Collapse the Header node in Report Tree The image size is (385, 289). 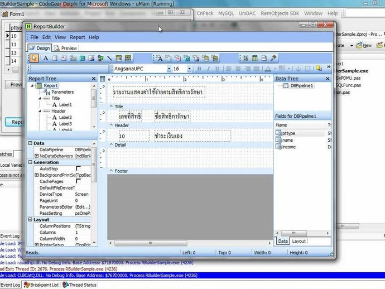40,111
